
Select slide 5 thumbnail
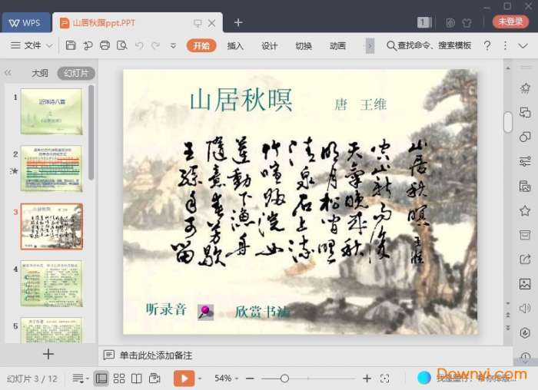[x=51, y=330]
